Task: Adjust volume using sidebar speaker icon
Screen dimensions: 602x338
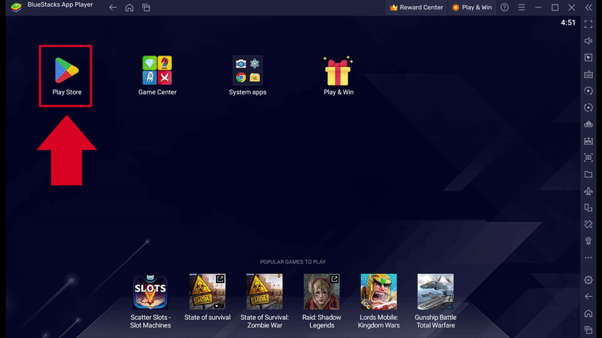Action: point(588,41)
